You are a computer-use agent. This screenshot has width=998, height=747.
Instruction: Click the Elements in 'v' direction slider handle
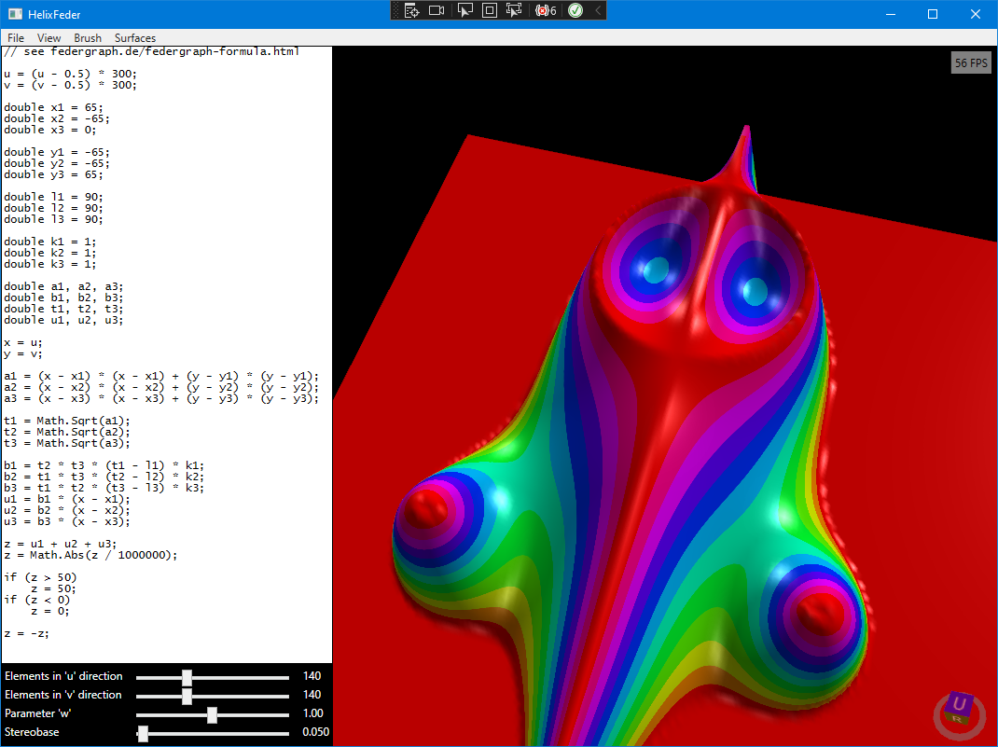tap(187, 695)
